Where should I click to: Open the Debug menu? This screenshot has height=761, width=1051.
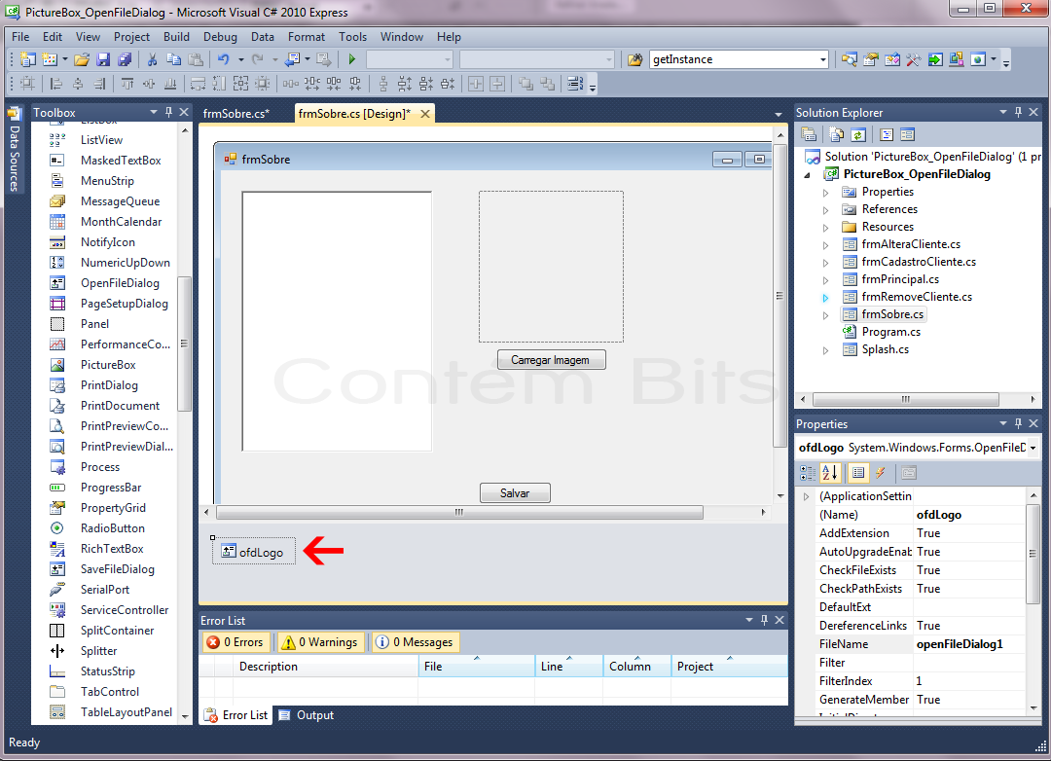pos(220,37)
